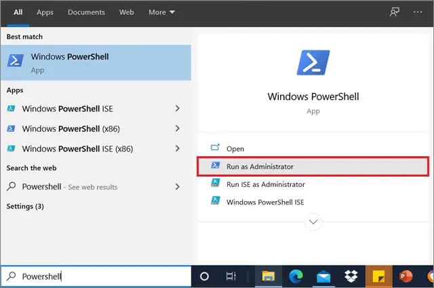Click the search magnifier icon in the search box
This screenshot has height=288, width=434.
point(12,276)
